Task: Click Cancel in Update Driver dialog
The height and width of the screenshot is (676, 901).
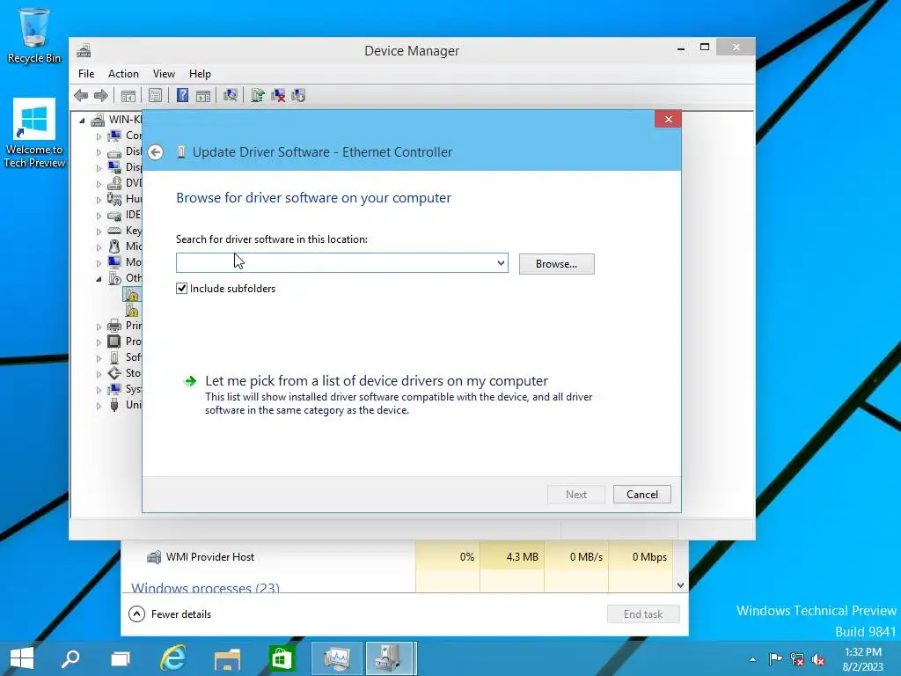Action: click(641, 495)
